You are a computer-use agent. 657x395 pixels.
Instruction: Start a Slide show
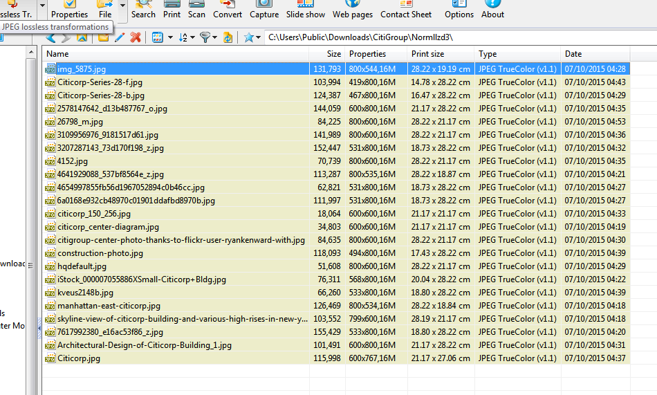click(x=305, y=10)
